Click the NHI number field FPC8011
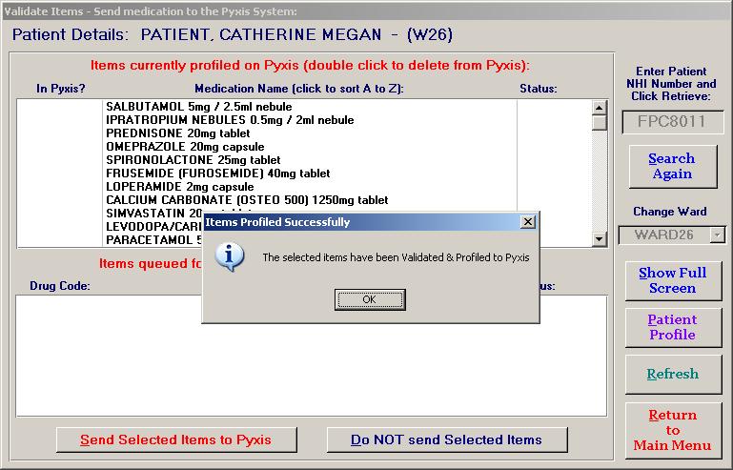733x470 pixels. 672,122
